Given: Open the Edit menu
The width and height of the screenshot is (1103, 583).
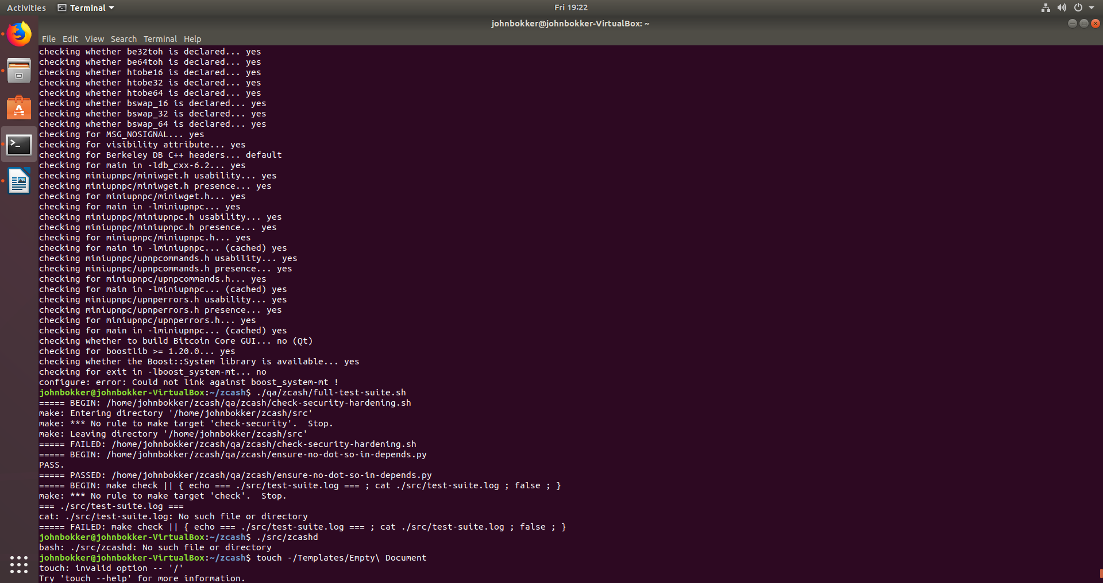Looking at the screenshot, I should tap(70, 39).
